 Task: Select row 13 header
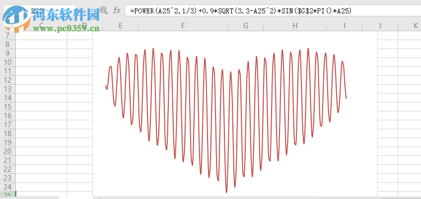point(7,89)
